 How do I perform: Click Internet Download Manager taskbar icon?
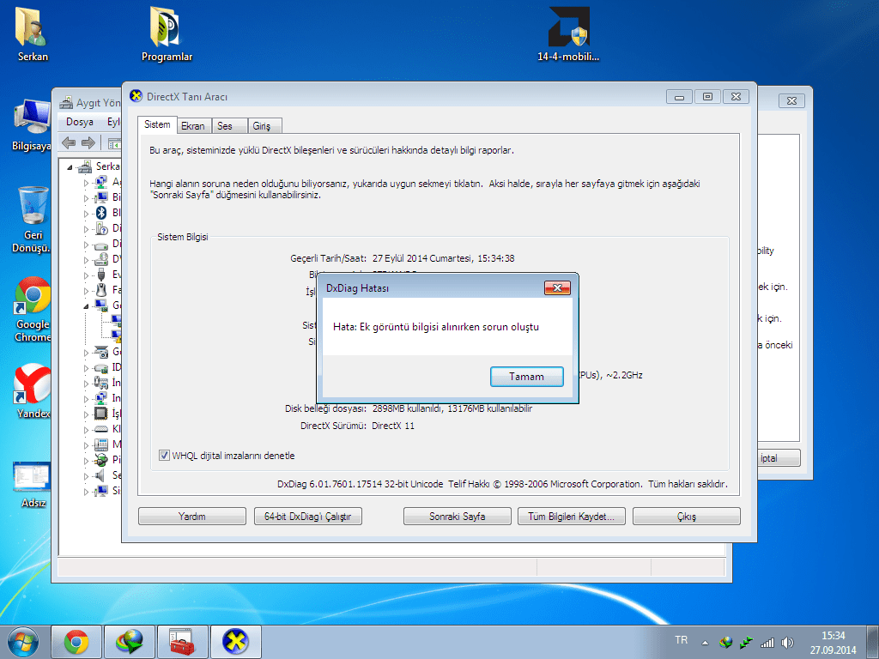pyautogui.click(x=130, y=642)
